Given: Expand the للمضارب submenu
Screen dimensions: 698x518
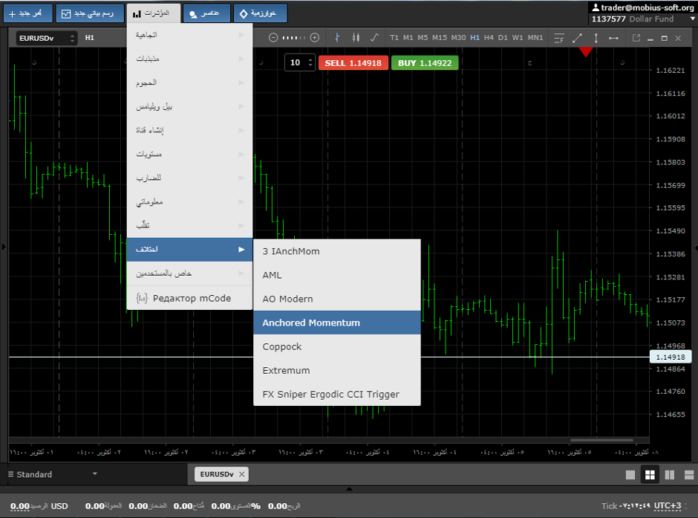Looking at the screenshot, I should [189, 178].
